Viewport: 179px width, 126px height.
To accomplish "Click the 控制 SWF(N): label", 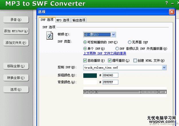I will (67, 67).
